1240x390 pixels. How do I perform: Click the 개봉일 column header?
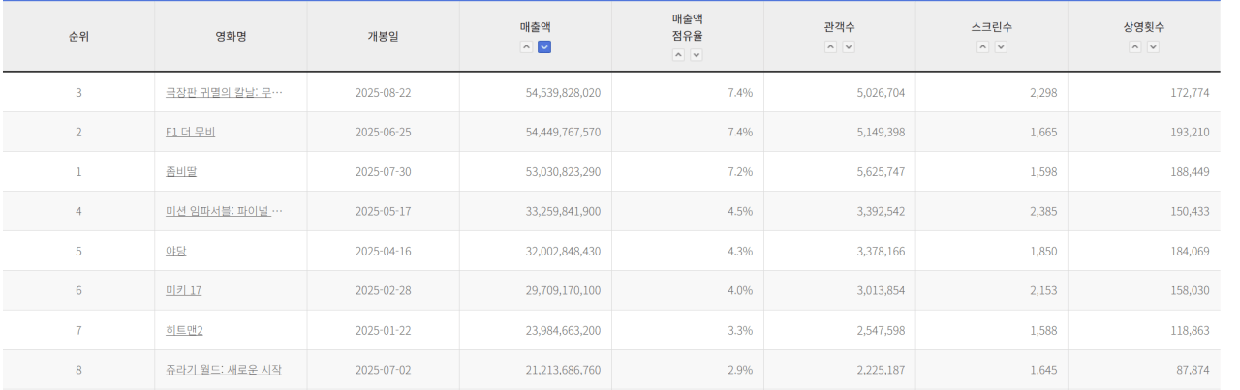click(x=383, y=37)
